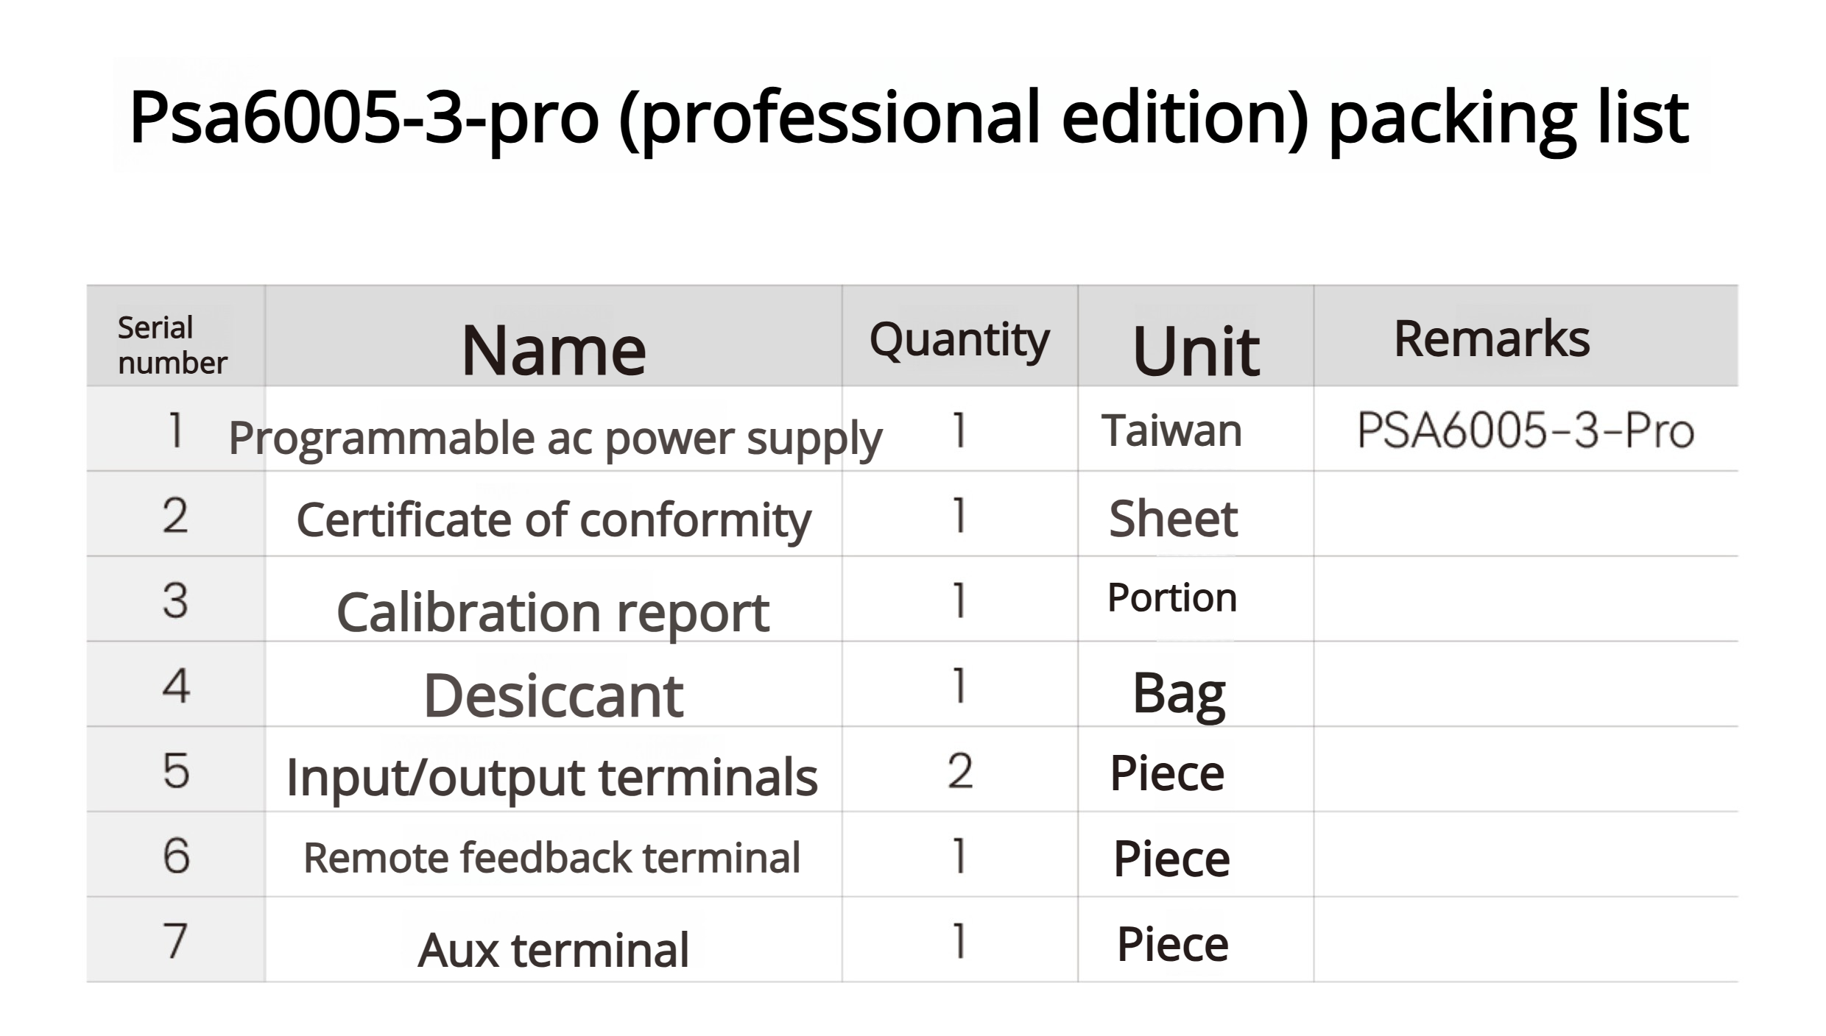Click quantity 2 in the terminals row
1826x1036 pixels.
(x=960, y=771)
